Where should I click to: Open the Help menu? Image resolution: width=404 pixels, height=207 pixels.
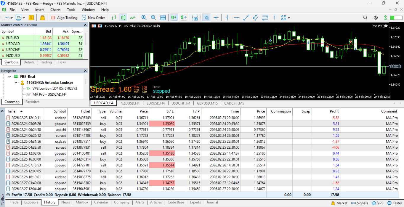pos(105,10)
